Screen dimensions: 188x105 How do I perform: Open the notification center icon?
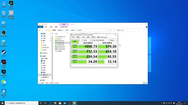pos(185,103)
